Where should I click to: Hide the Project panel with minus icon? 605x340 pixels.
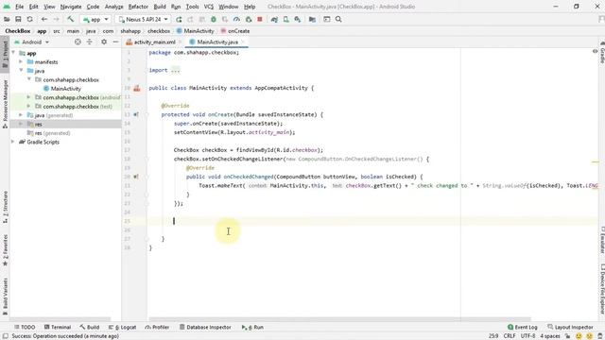coord(115,42)
